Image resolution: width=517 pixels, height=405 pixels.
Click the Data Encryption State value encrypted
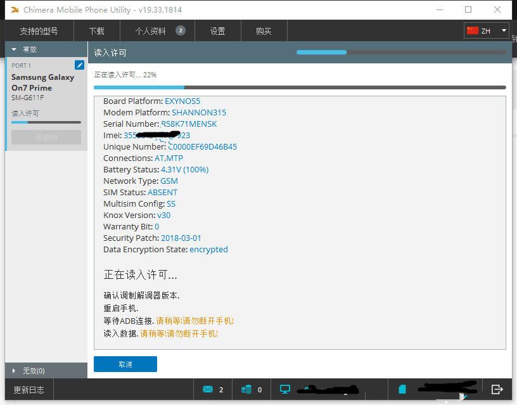pos(208,249)
